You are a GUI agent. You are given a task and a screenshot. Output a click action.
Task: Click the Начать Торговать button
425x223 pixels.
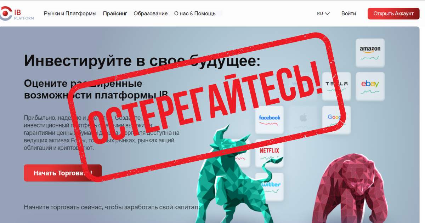[x=63, y=173]
